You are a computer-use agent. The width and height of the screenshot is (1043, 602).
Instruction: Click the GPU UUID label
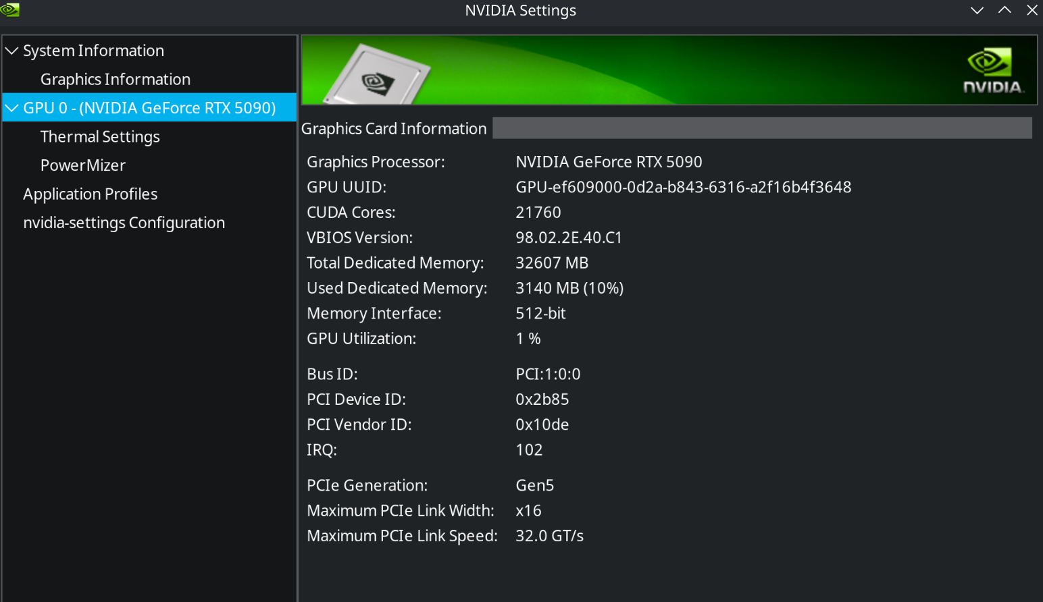point(347,187)
